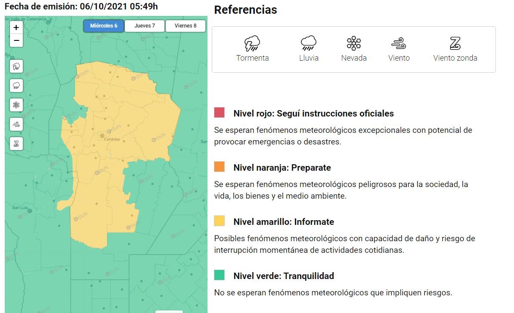Image resolution: width=514 pixels, height=313 pixels.
Task: Click the Tormenta icon in Referencias
Action: click(253, 42)
